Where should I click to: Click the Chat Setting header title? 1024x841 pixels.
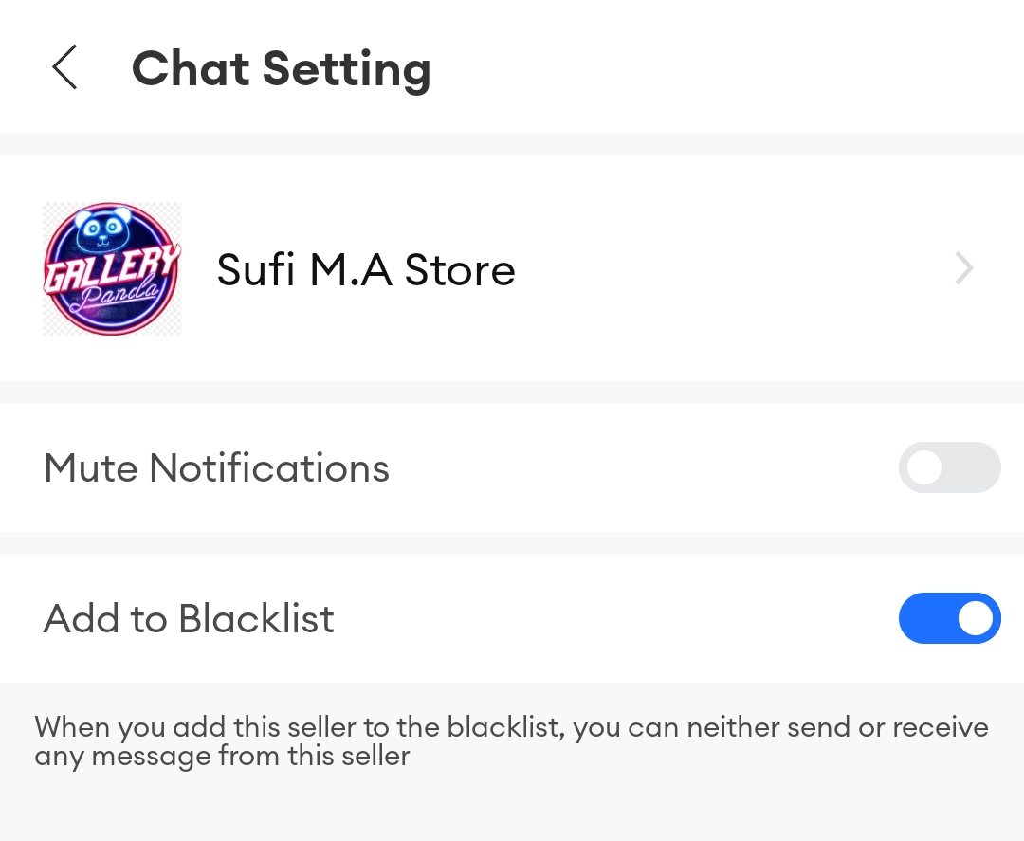281,69
